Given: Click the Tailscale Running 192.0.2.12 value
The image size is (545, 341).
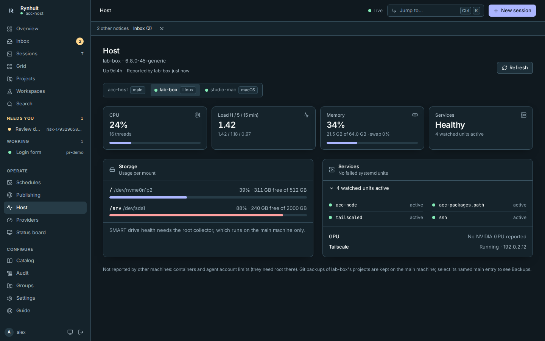Looking at the screenshot, I should pos(503,247).
